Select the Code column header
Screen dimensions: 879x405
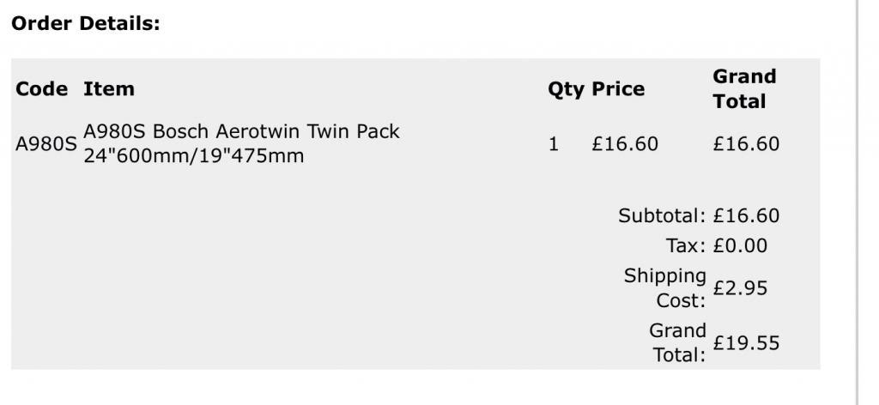tap(41, 88)
